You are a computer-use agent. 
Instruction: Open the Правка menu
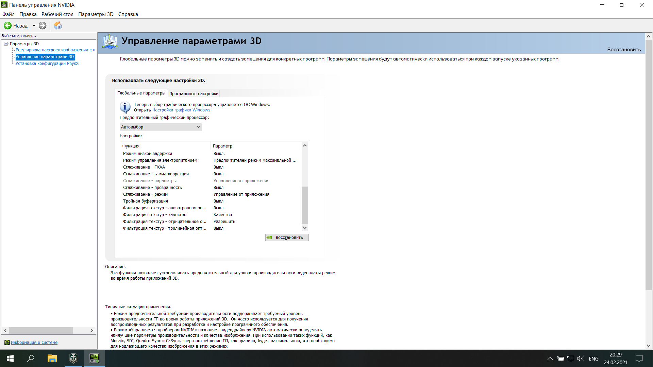(x=28, y=14)
